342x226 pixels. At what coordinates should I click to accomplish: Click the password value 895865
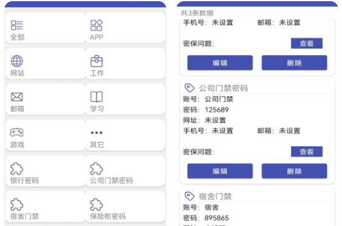tap(217, 217)
